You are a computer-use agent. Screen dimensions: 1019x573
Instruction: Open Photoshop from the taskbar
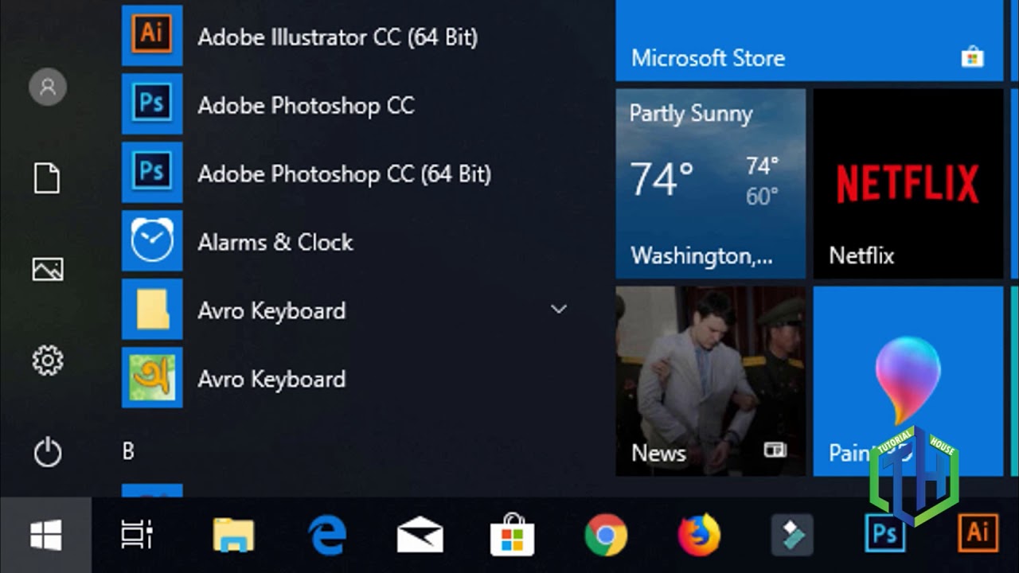pyautogui.click(x=885, y=535)
